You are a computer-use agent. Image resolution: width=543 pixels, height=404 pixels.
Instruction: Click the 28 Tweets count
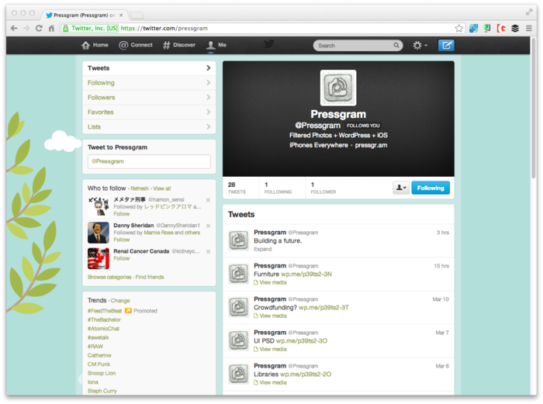point(237,188)
